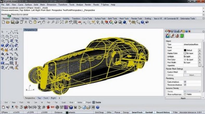
Task: Open the Layer dropdown in properties
Action: pyautogui.click(x=200, y=50)
